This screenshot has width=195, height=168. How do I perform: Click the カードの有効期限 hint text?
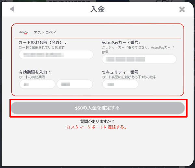[32, 77]
